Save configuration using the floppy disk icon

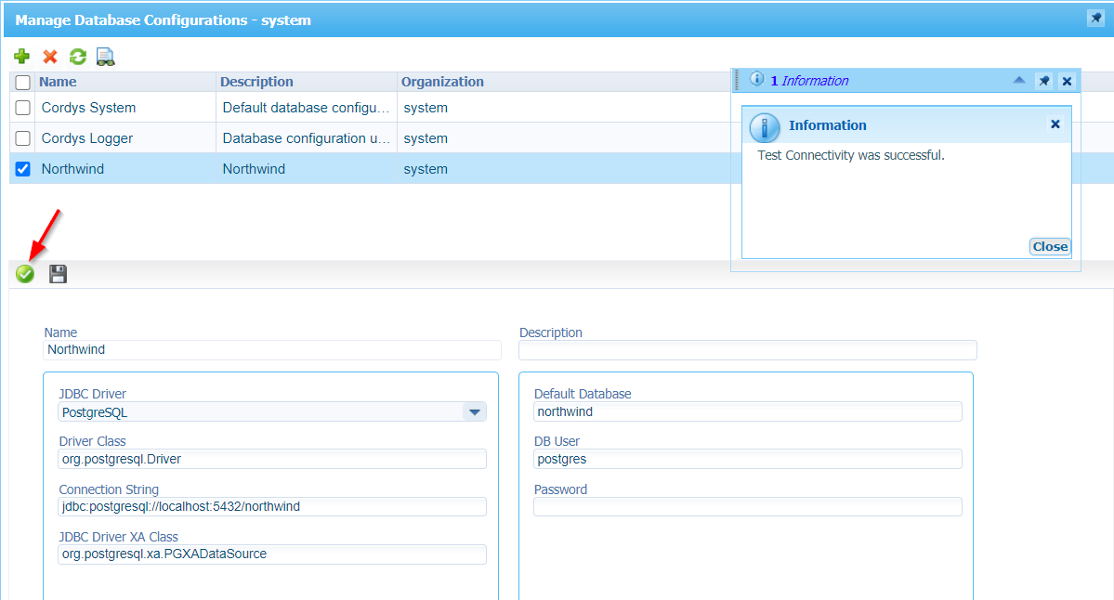click(x=58, y=274)
